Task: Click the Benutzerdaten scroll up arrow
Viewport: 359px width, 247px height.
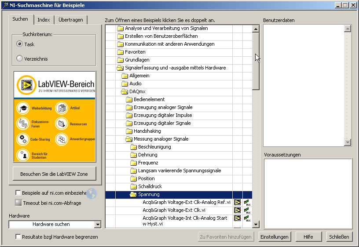Action: tap(348, 29)
